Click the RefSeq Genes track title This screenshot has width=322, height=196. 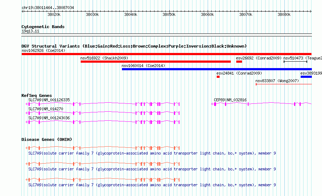37,95
